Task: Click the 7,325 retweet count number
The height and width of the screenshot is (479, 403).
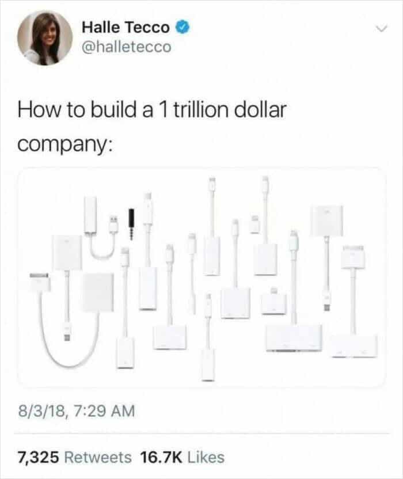Action: coord(38,457)
